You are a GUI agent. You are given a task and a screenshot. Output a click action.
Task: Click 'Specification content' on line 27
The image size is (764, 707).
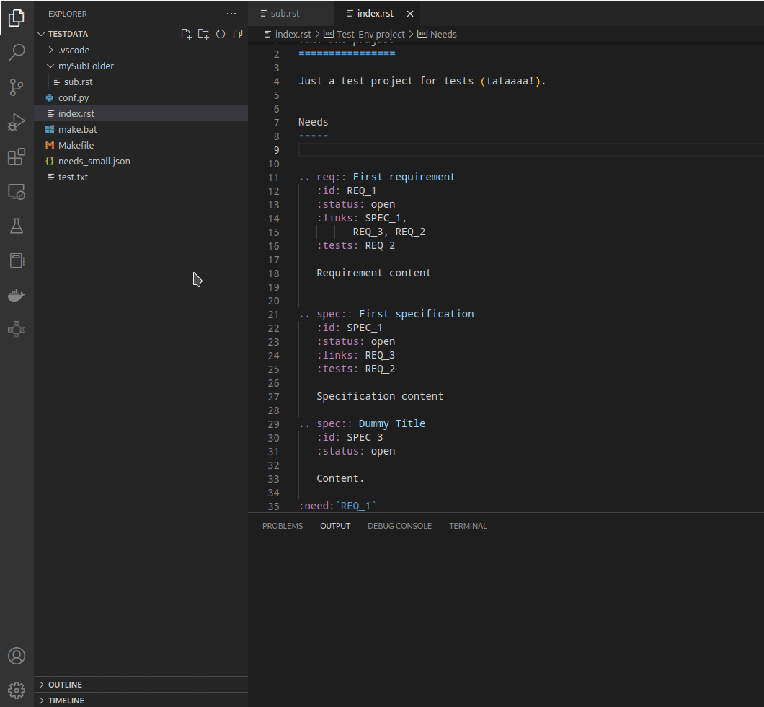pyautogui.click(x=380, y=396)
